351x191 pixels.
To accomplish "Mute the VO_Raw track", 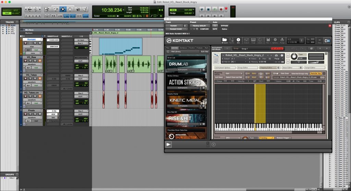I will [x=40, y=60].
